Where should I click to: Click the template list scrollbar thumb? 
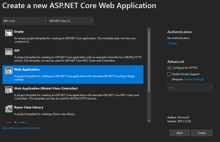coord(149,61)
